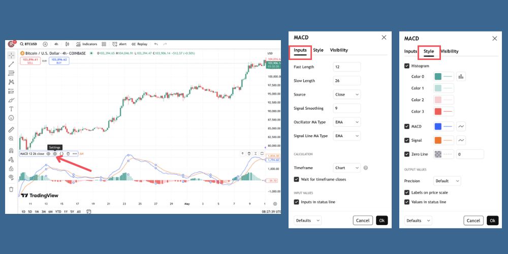Switch to Visibility tab in Inputs dialog
The height and width of the screenshot is (254, 508).
click(339, 50)
